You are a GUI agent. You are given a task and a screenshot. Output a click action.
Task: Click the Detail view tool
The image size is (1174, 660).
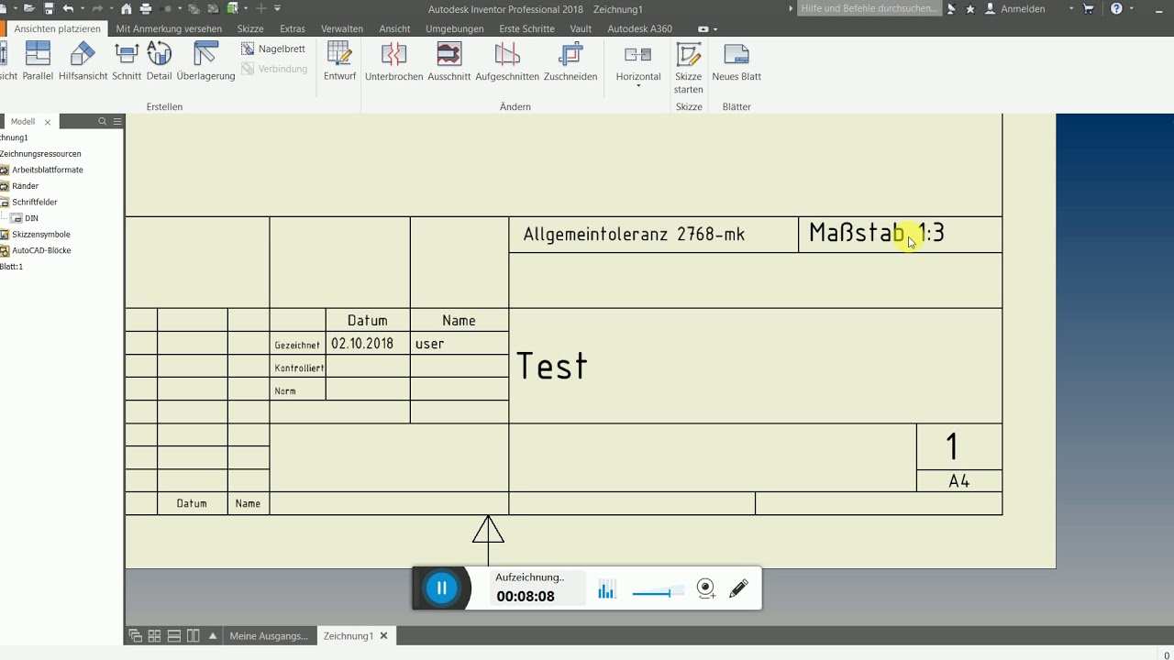[159, 60]
